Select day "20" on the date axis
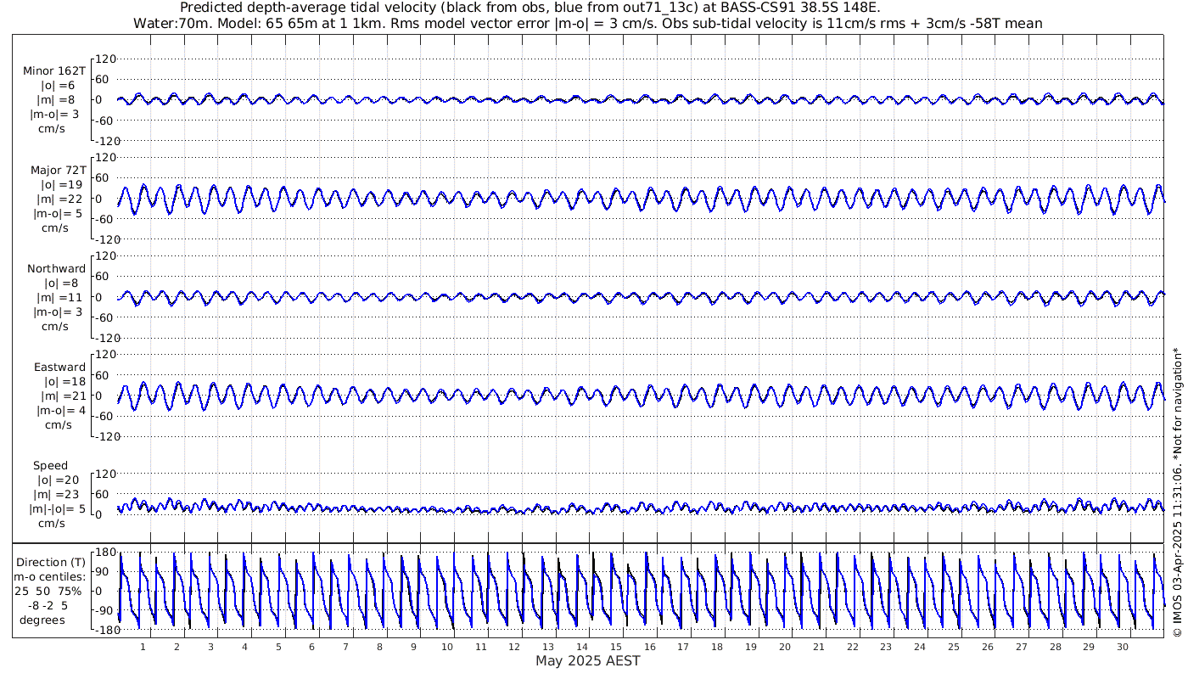This screenshot has width=1188, height=679. pyautogui.click(x=784, y=647)
